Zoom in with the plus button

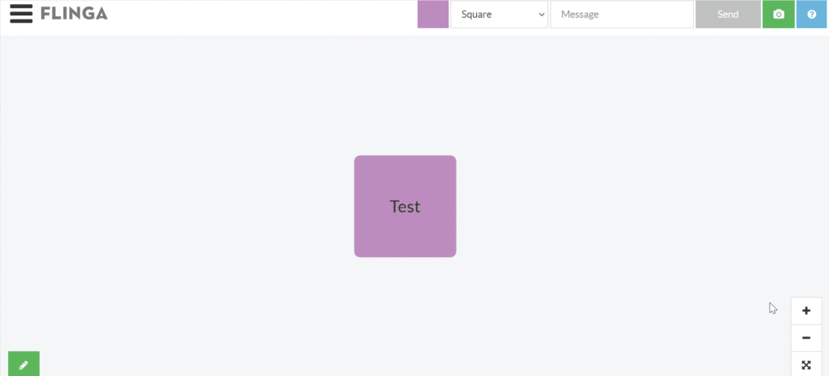[806, 311]
